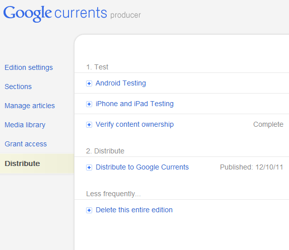Click the Published: 12/10/11 status
Viewport: 289px width, 250px height.
[x=252, y=167]
